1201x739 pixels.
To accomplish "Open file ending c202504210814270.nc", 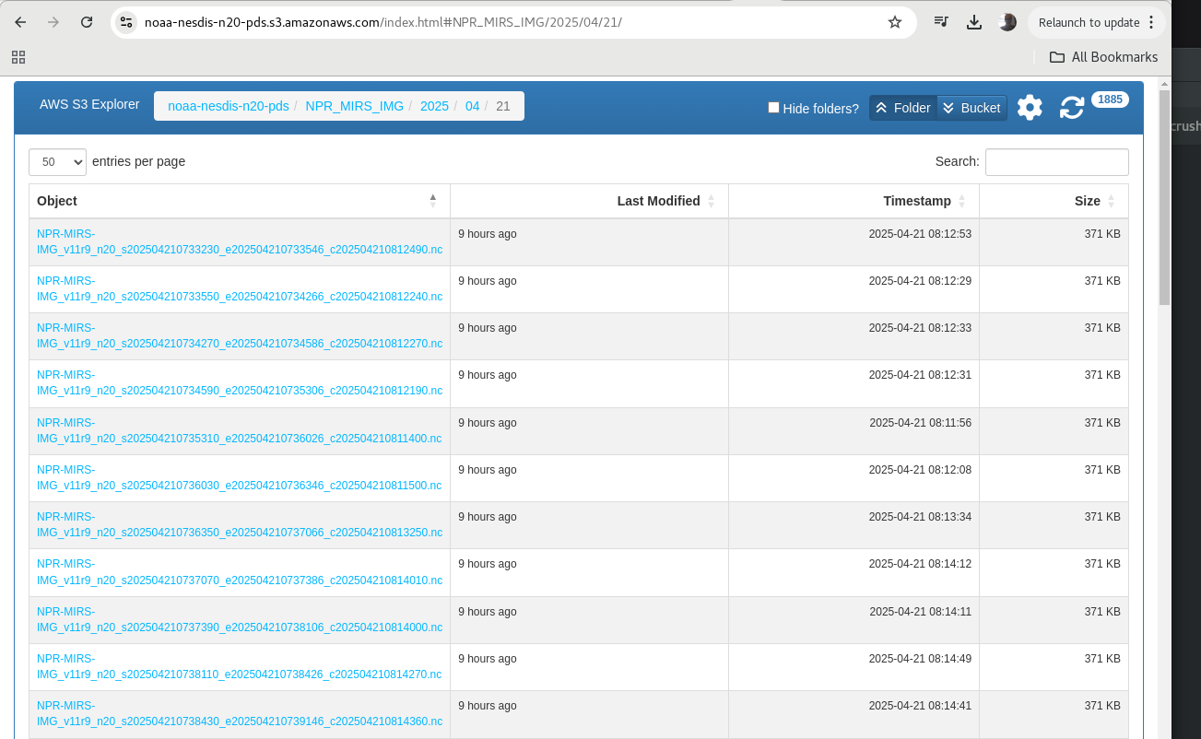I will pyautogui.click(x=239, y=666).
